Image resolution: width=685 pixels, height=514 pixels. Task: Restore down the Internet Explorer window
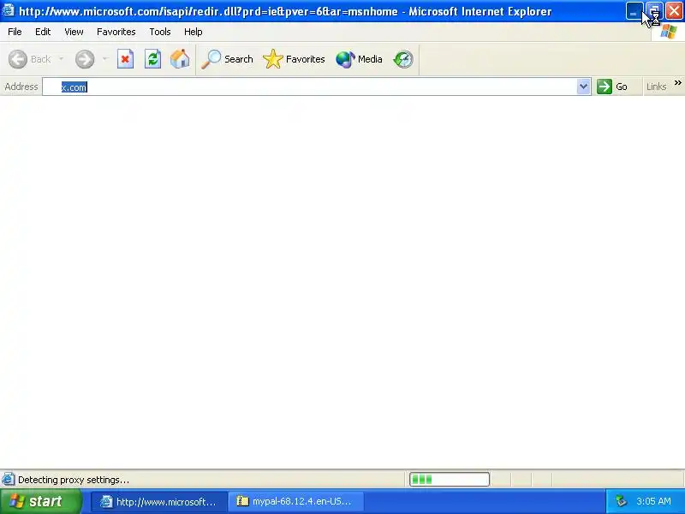(654, 11)
